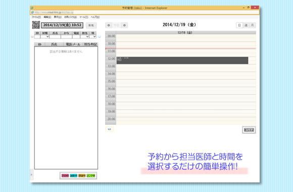This screenshot has width=293, height=192.
Task: Click the 今日 (today) button
Action: pos(117,25)
